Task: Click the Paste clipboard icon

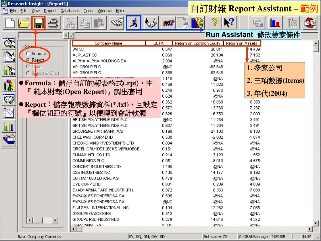Action: (99, 23)
